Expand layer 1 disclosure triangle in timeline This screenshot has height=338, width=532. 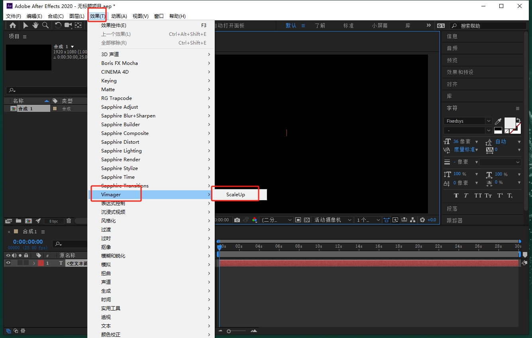pyautogui.click(x=34, y=263)
